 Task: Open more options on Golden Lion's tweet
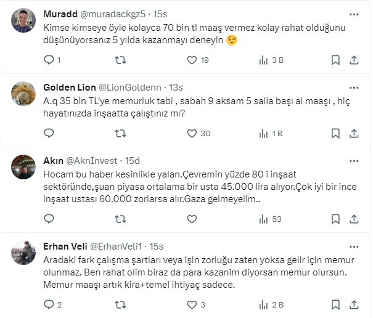355,87
